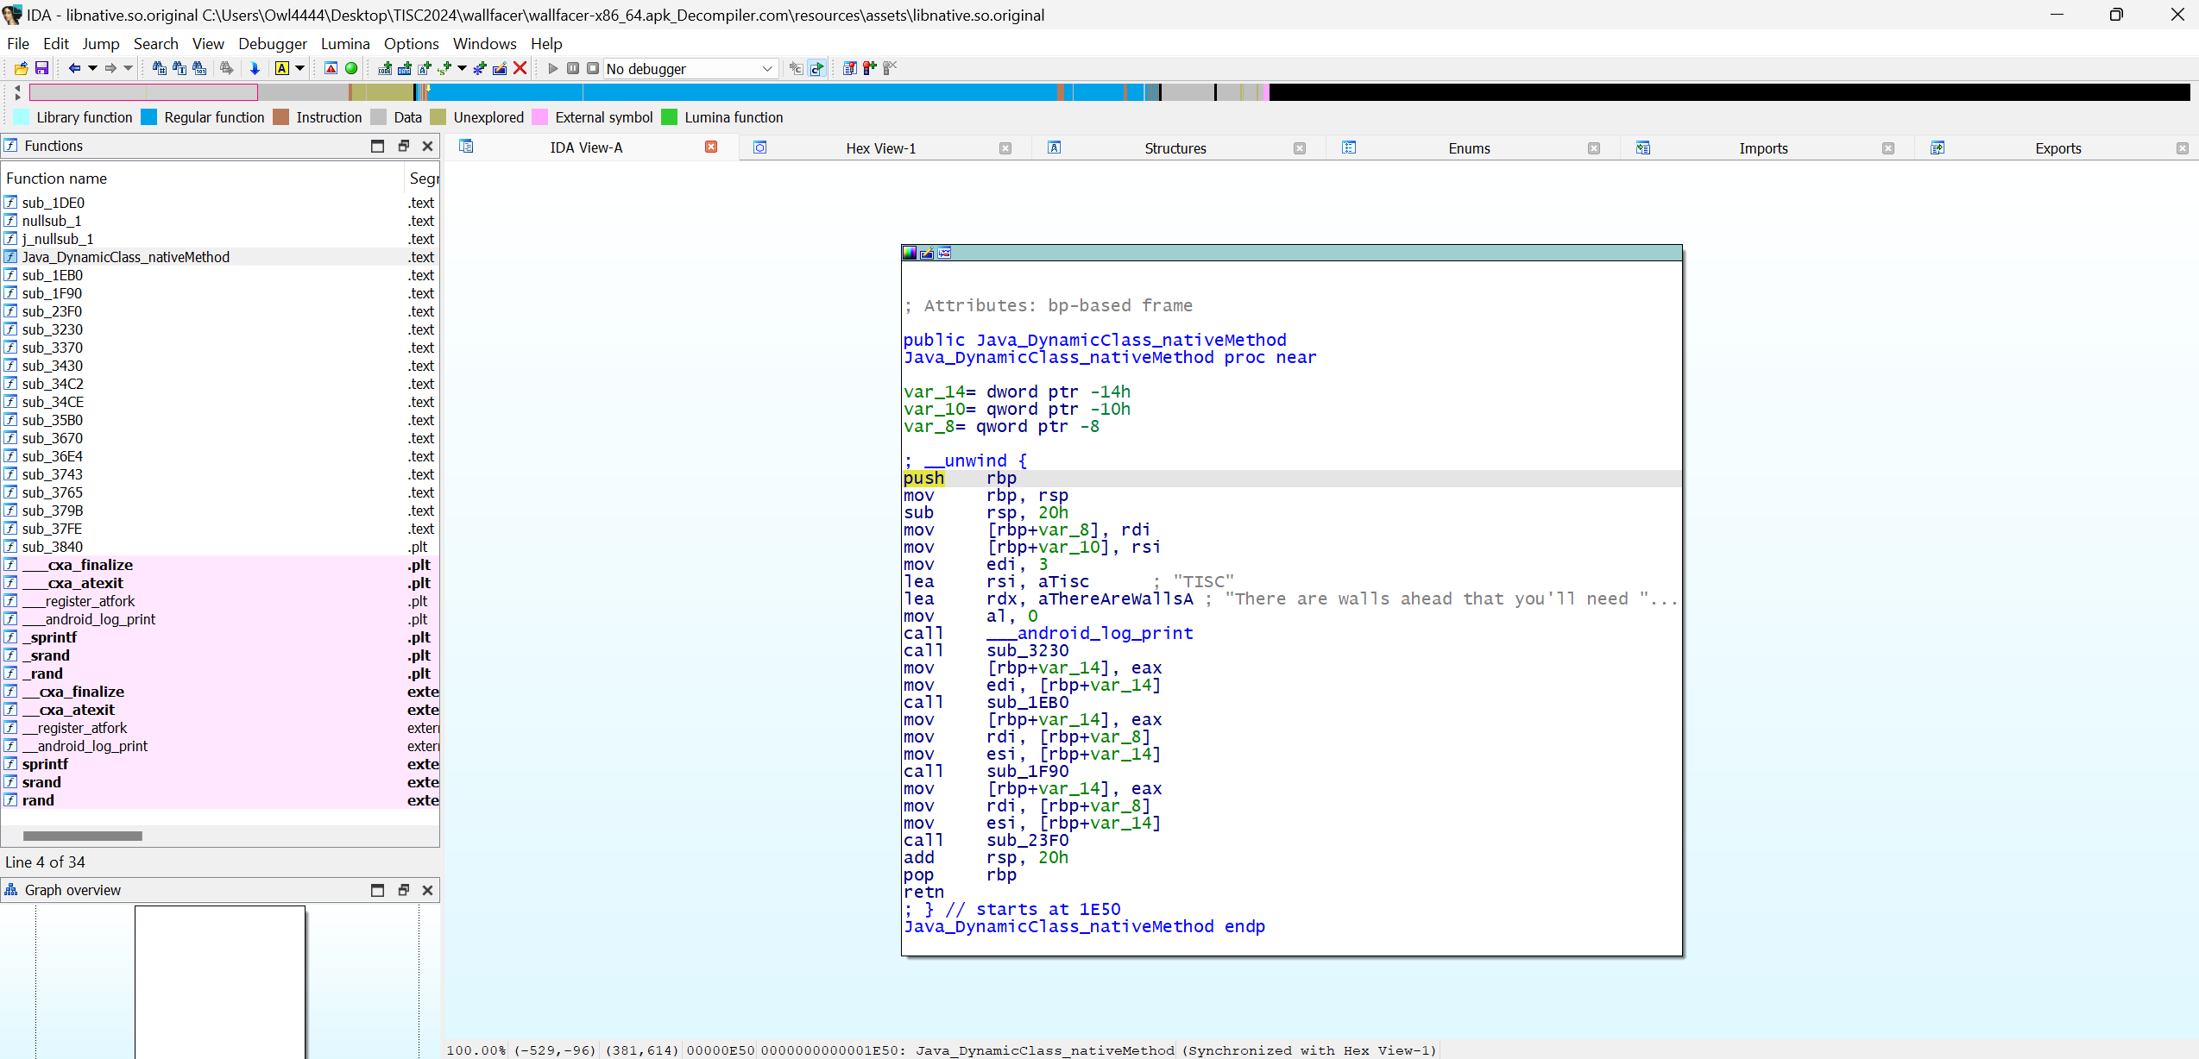Click the graph node color palette icon
2199x1059 pixels.
pyautogui.click(x=909, y=253)
